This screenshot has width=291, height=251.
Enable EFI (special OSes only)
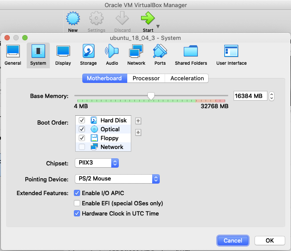(77, 203)
